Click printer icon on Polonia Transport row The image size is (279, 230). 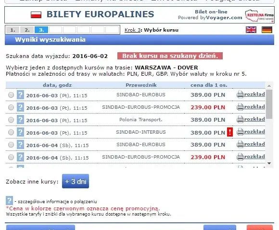240,119
